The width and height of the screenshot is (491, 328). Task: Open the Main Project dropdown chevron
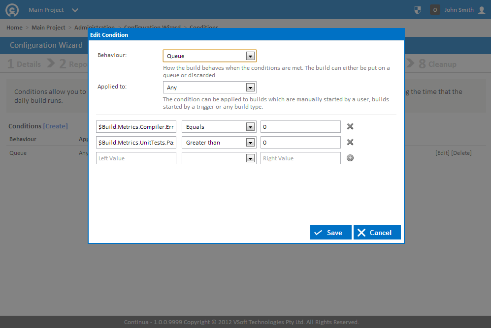point(75,10)
